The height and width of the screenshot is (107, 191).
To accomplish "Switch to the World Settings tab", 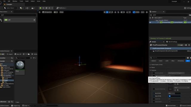I will click(x=172, y=42).
